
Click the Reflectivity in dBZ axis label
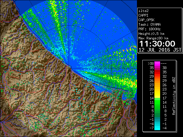[174, 96]
